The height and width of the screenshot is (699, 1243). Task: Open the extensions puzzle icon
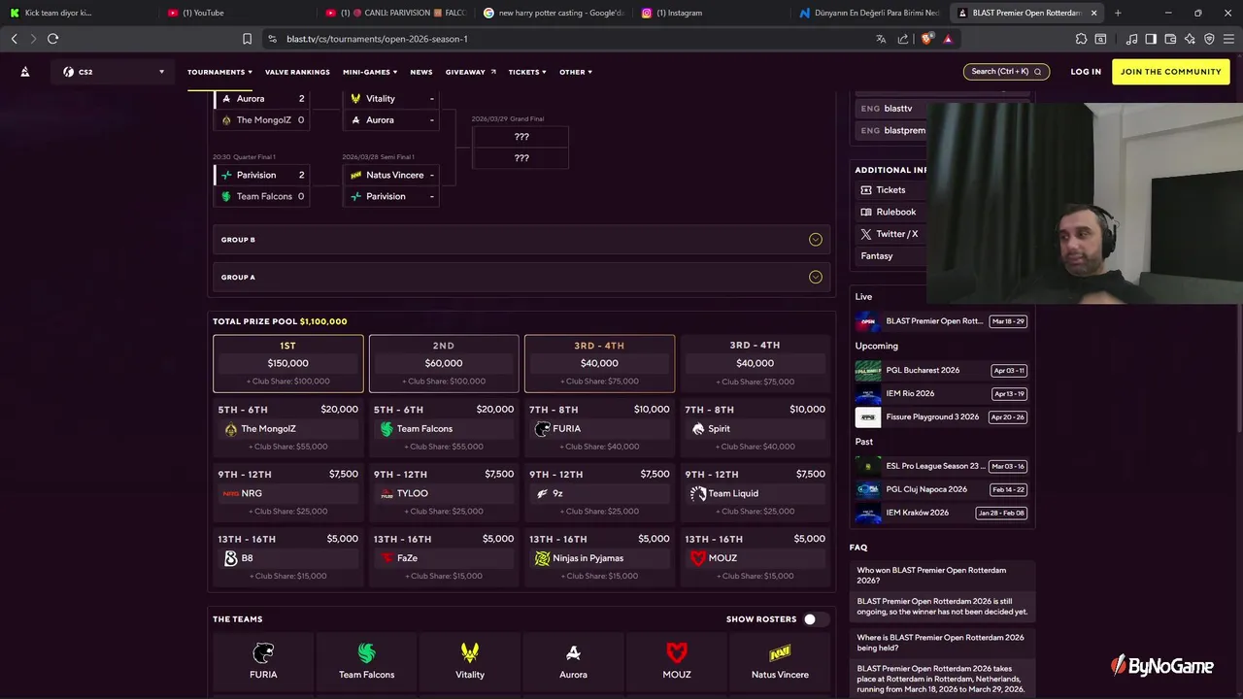tap(1081, 39)
